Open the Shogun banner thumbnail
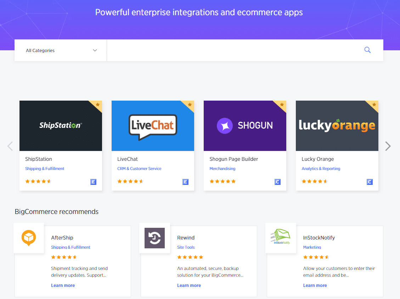This screenshot has width=400, height=299. [245, 126]
